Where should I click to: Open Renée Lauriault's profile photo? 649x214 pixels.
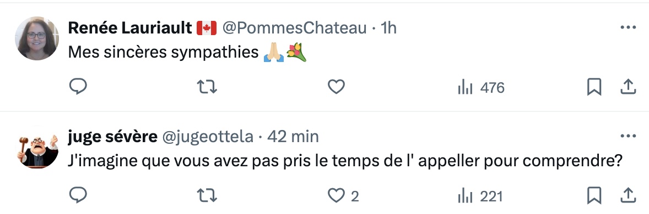(x=37, y=38)
